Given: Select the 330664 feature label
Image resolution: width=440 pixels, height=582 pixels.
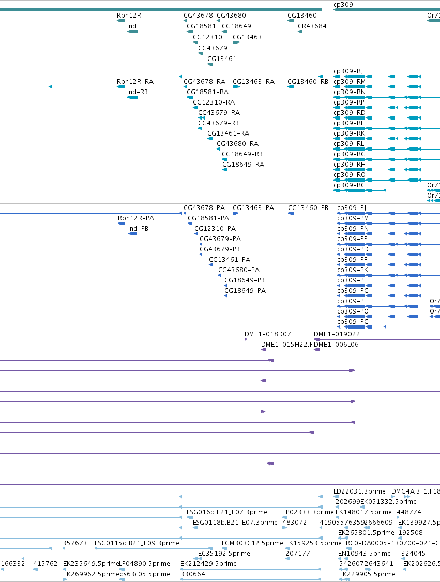Looking at the screenshot, I should (x=192, y=574).
